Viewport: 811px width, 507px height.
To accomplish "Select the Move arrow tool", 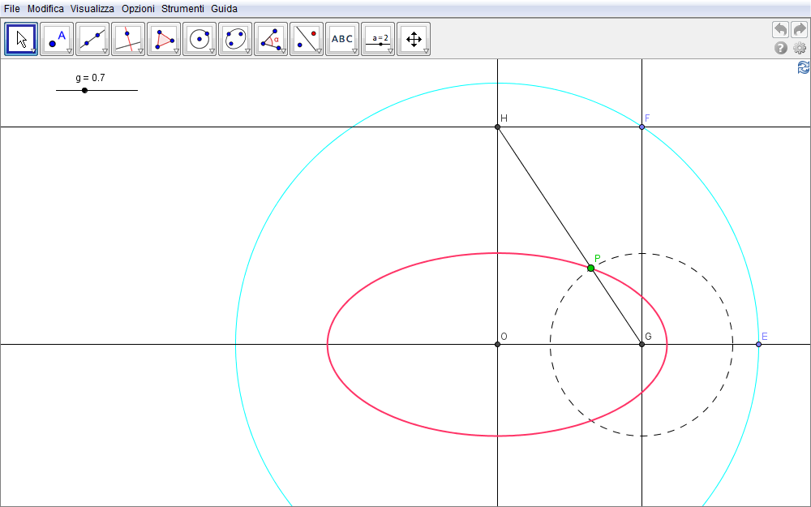I will pos(21,39).
